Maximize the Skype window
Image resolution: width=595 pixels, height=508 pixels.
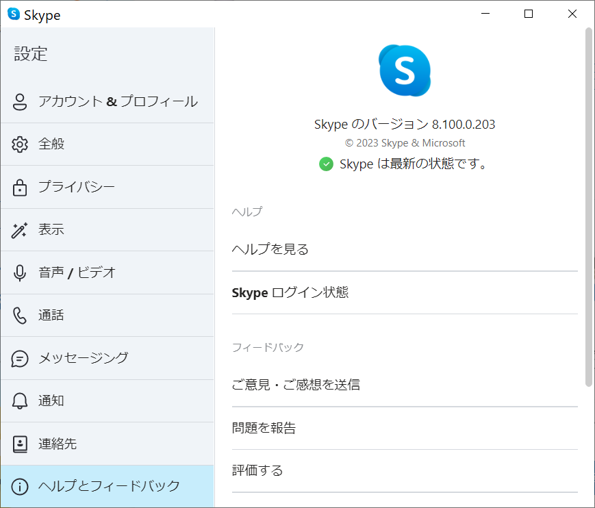pos(528,14)
